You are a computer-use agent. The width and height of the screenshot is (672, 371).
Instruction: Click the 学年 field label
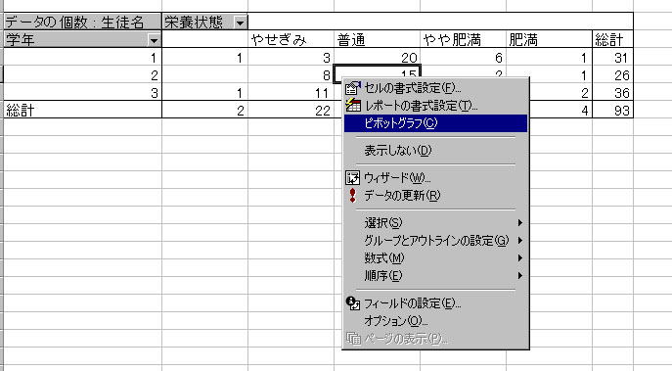21,40
